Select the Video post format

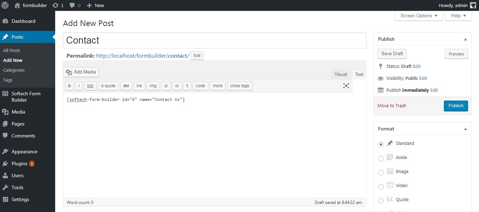pos(381,187)
